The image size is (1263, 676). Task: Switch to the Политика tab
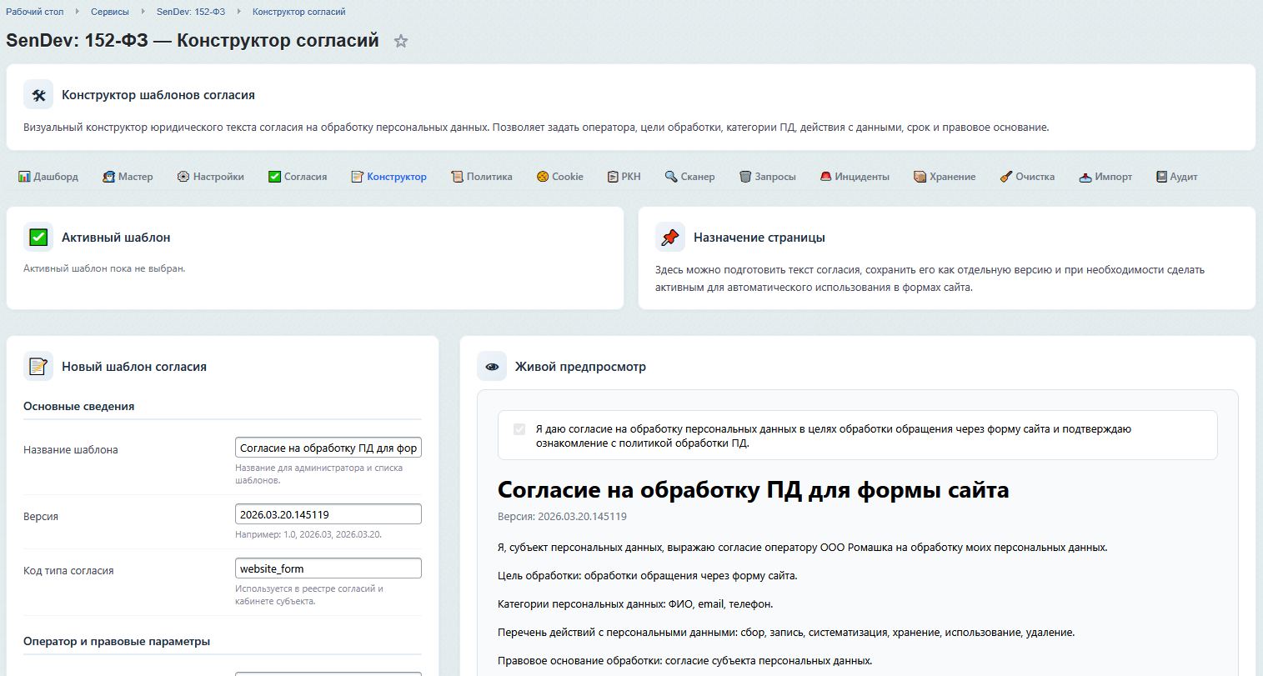pyautogui.click(x=481, y=176)
